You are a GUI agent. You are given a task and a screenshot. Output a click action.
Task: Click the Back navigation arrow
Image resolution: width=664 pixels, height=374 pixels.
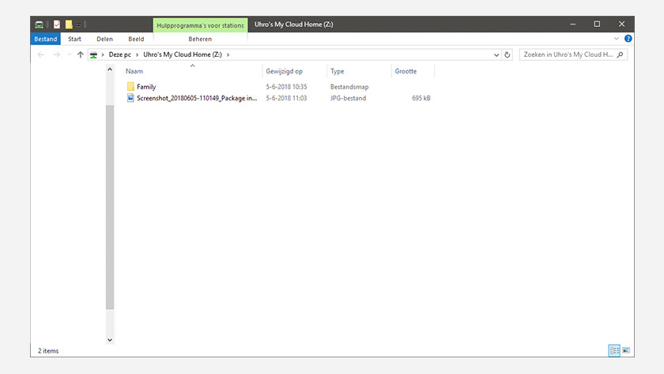[41, 55]
